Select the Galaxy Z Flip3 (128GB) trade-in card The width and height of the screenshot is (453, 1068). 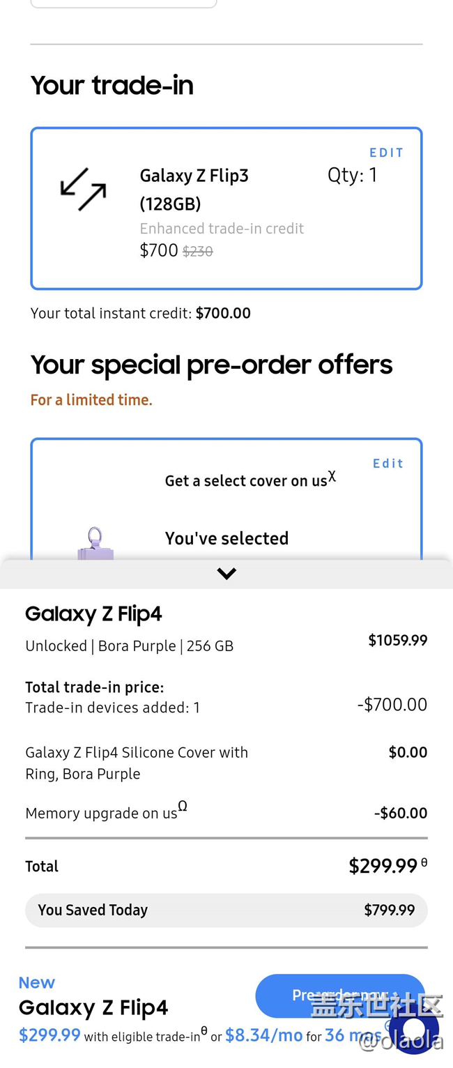pos(227,208)
